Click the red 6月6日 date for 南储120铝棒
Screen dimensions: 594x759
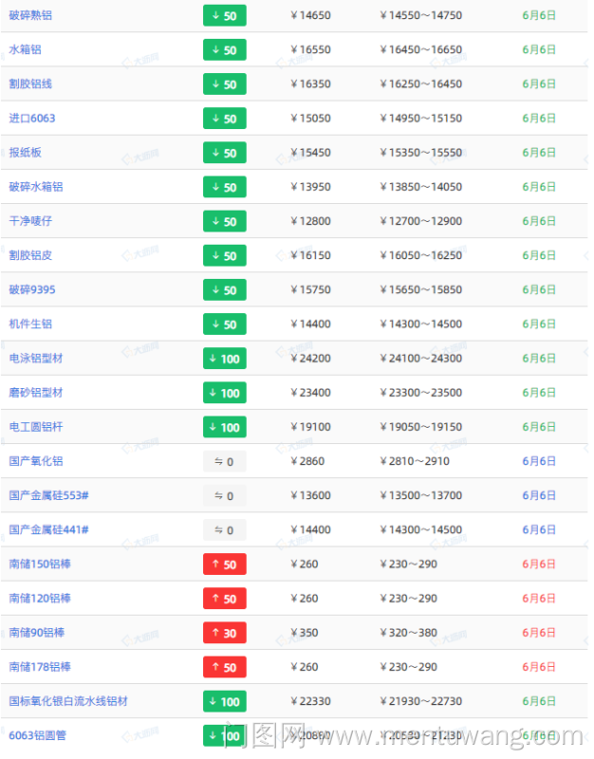tap(539, 599)
